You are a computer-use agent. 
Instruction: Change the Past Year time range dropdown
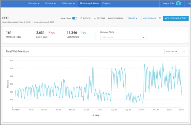[x=172, y=51]
